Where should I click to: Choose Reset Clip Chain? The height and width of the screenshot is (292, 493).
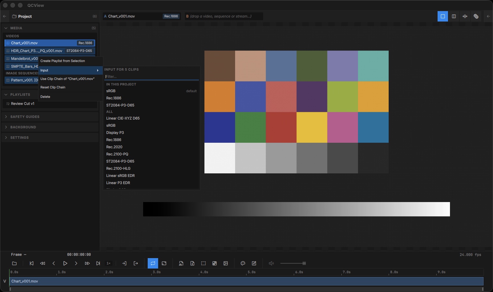[x=70, y=87]
